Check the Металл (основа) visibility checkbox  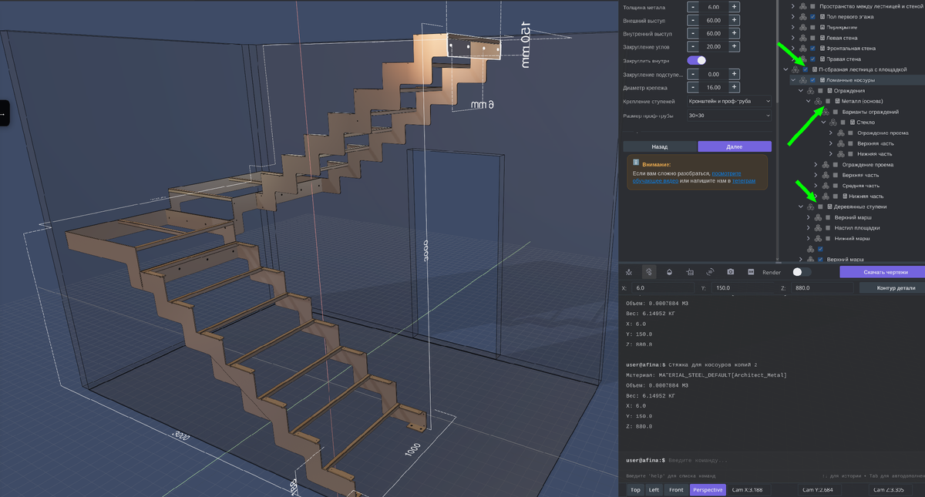tap(828, 101)
